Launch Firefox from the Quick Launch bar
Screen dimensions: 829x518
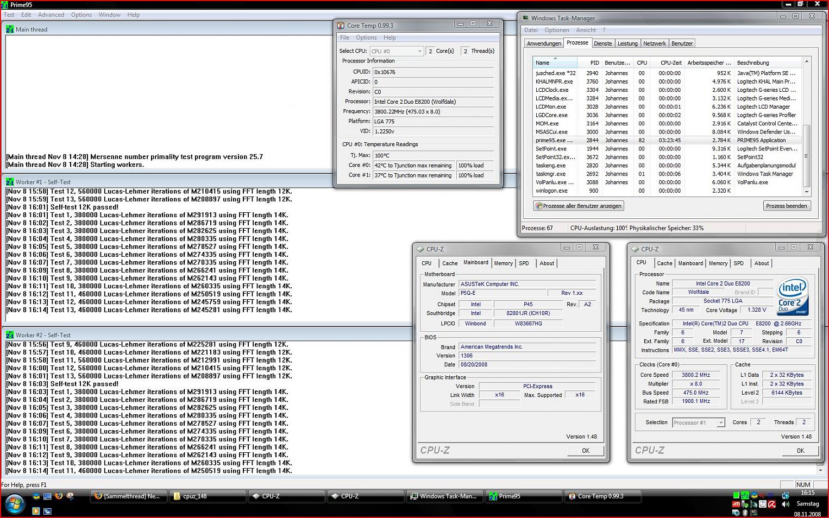point(59,496)
